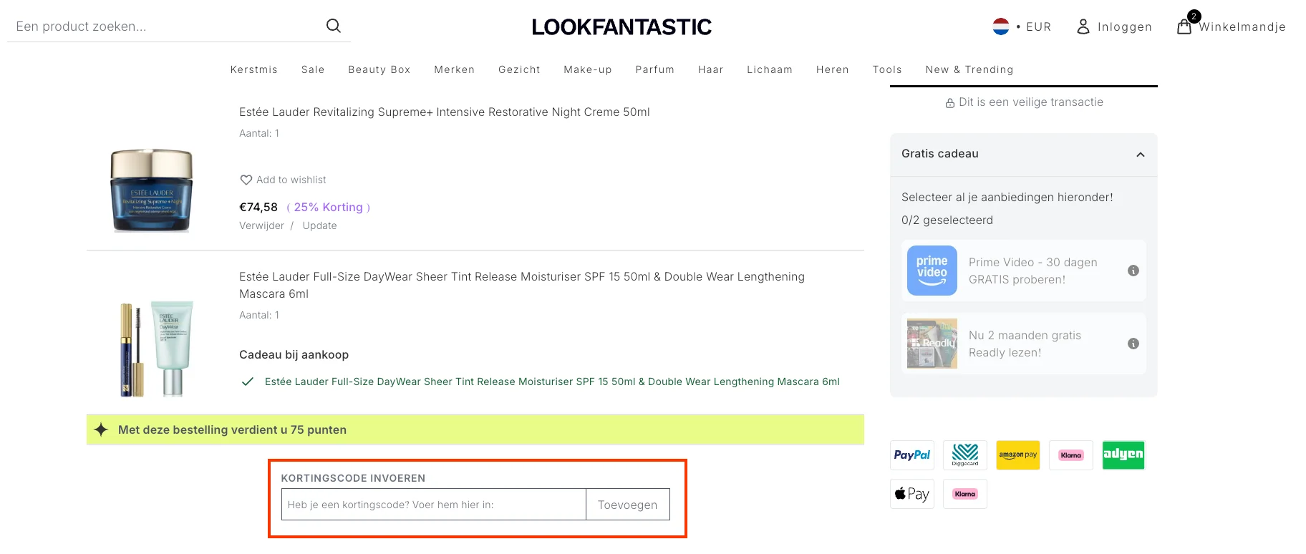Click the green gift product name text
The image size is (1306, 554).
[x=552, y=382]
